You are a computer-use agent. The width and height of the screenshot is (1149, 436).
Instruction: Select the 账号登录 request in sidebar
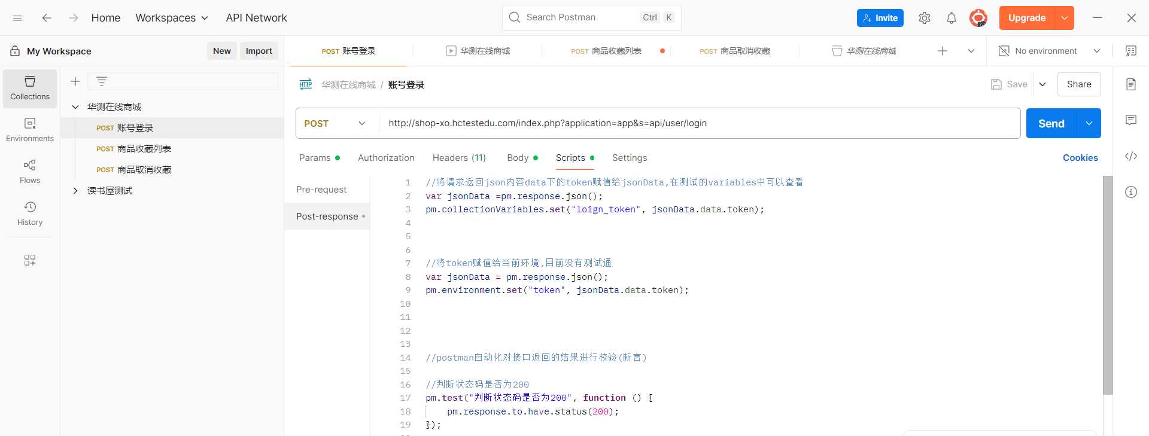[x=172, y=128]
